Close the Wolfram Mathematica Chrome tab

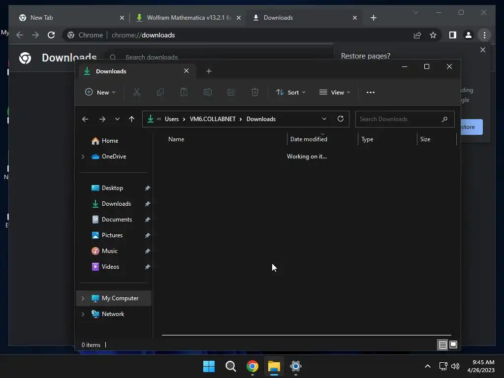(x=239, y=18)
